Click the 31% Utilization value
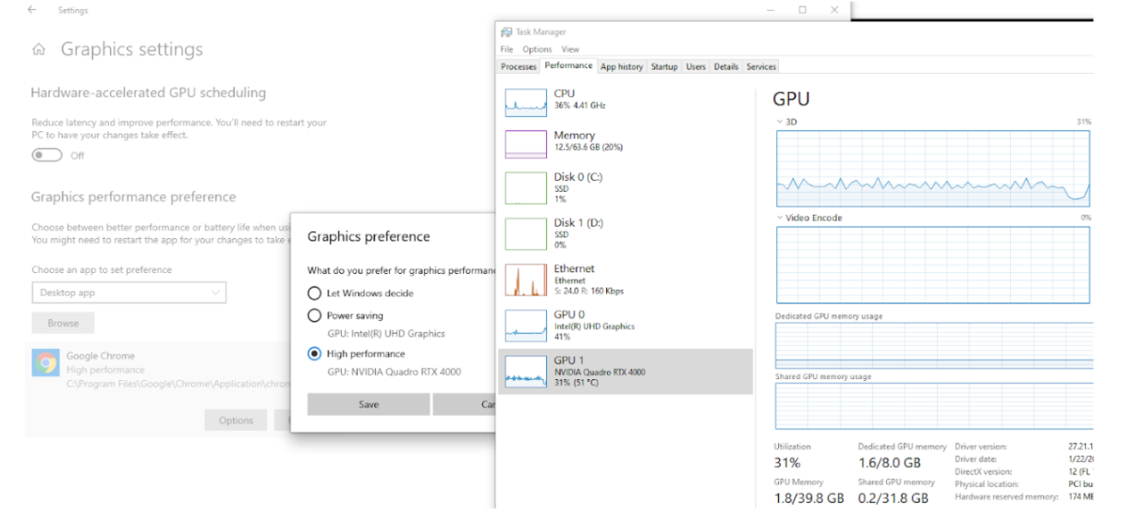 coord(787,463)
